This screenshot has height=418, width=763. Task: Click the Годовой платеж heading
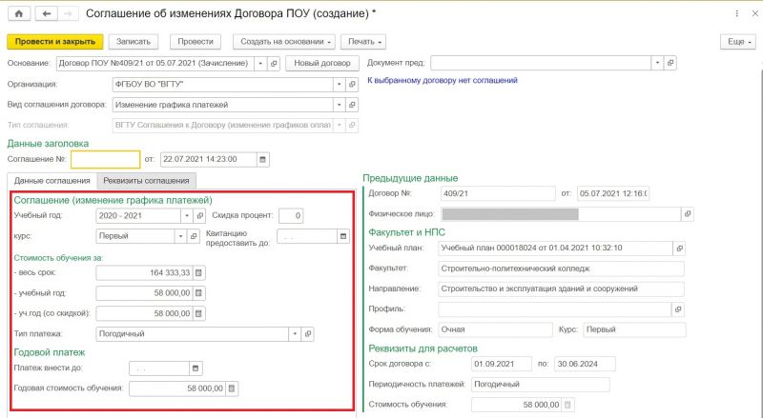50,352
